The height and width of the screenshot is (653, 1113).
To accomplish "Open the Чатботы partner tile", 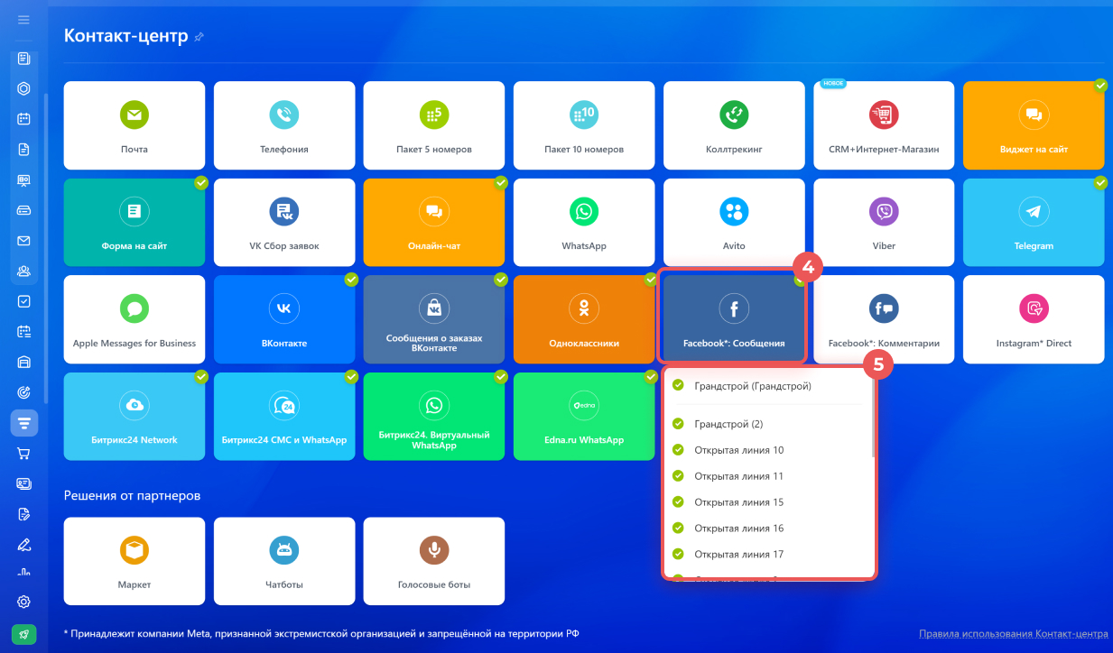I will pyautogui.click(x=284, y=561).
